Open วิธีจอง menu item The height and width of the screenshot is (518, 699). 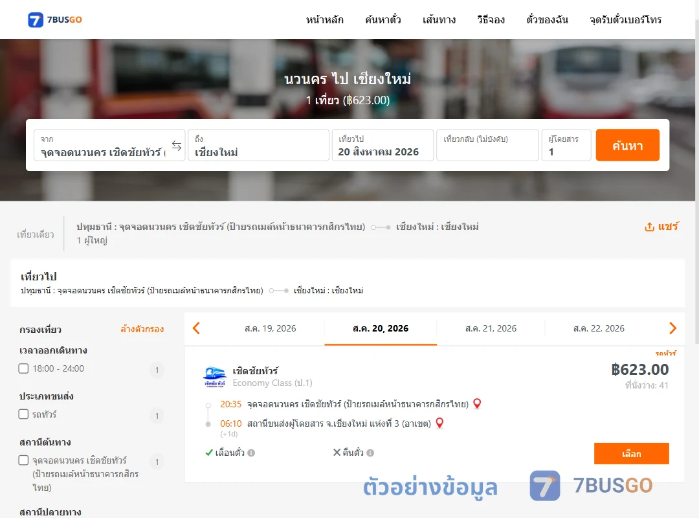[491, 19]
